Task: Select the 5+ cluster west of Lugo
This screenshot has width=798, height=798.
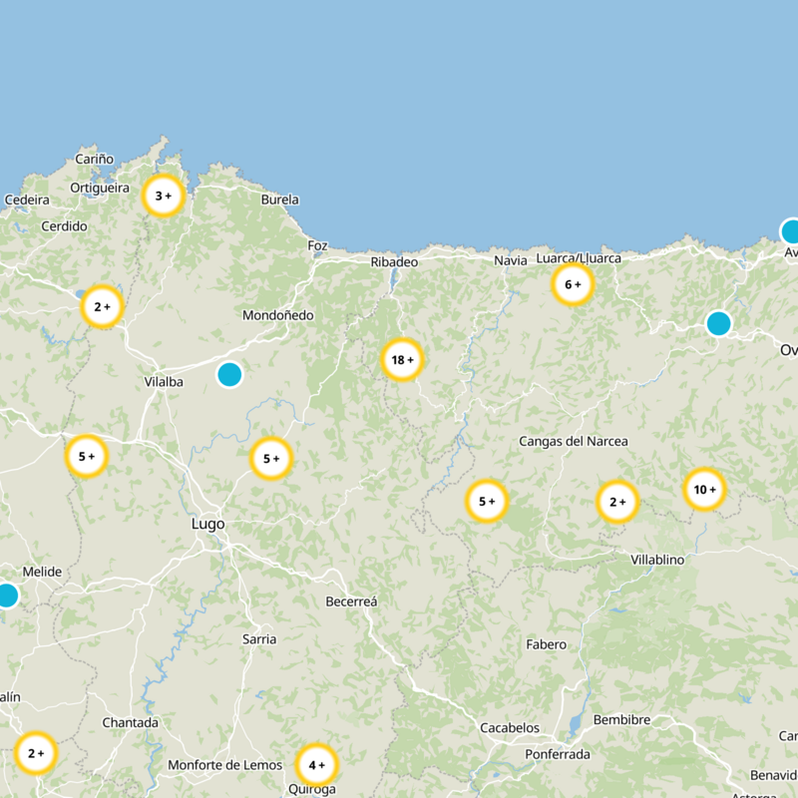Action: click(88, 457)
